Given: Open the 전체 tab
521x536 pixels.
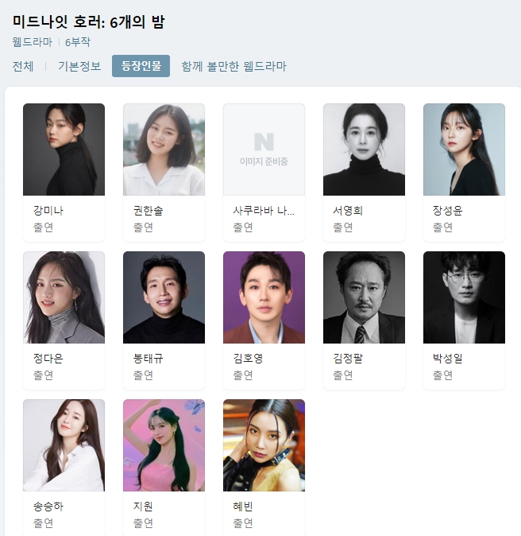Looking at the screenshot, I should [23, 66].
